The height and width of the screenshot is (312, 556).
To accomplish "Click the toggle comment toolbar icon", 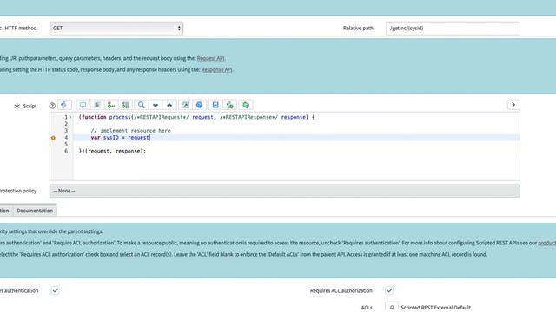I will coord(83,105).
